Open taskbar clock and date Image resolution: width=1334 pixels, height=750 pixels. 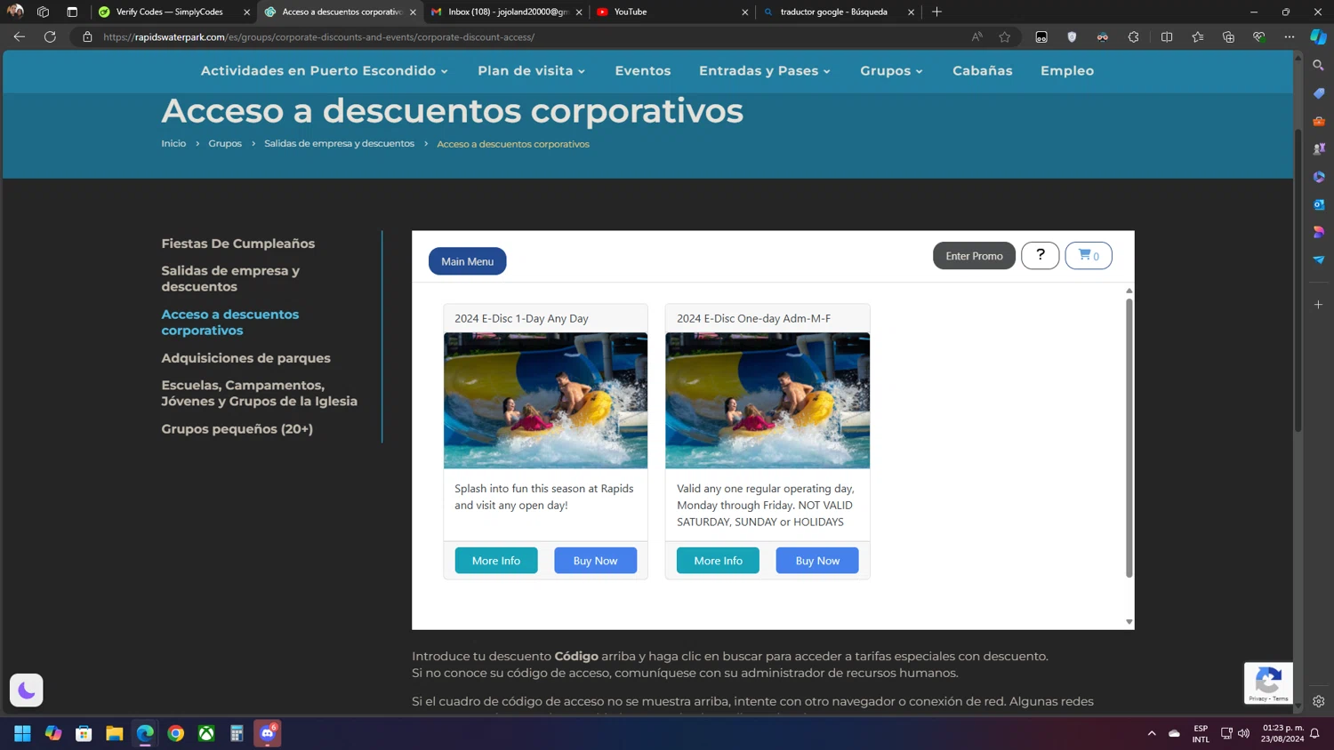[x=1282, y=733]
